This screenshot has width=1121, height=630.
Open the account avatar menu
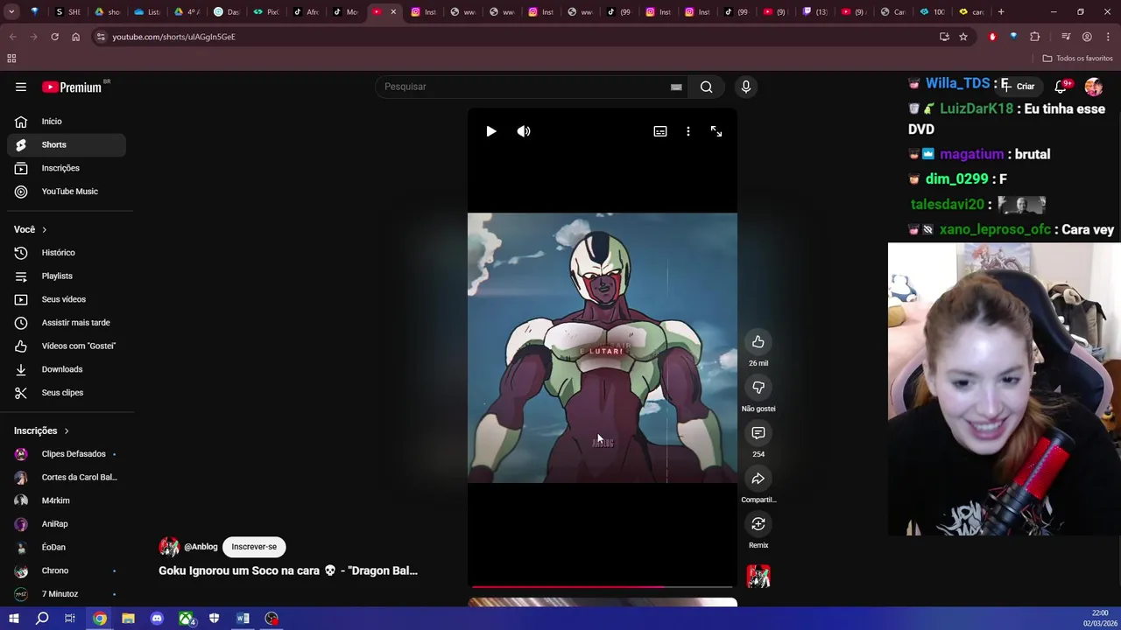(1094, 87)
